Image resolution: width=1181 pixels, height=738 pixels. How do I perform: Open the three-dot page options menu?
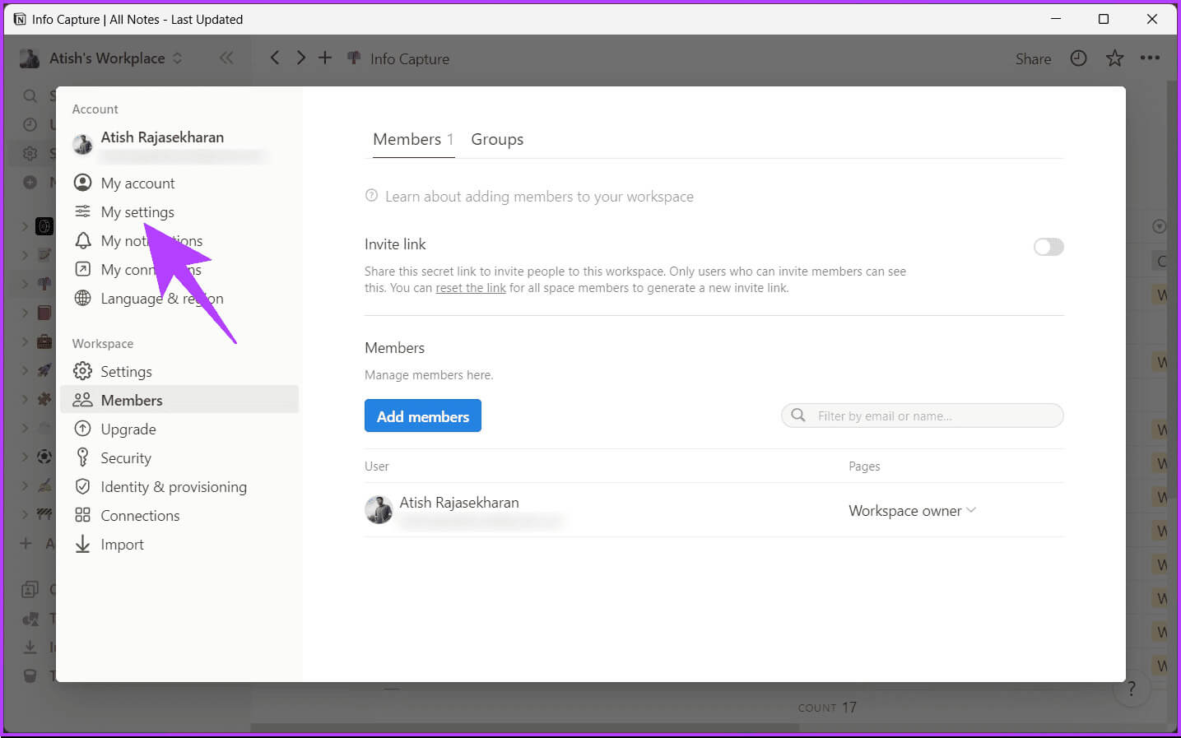pos(1150,58)
